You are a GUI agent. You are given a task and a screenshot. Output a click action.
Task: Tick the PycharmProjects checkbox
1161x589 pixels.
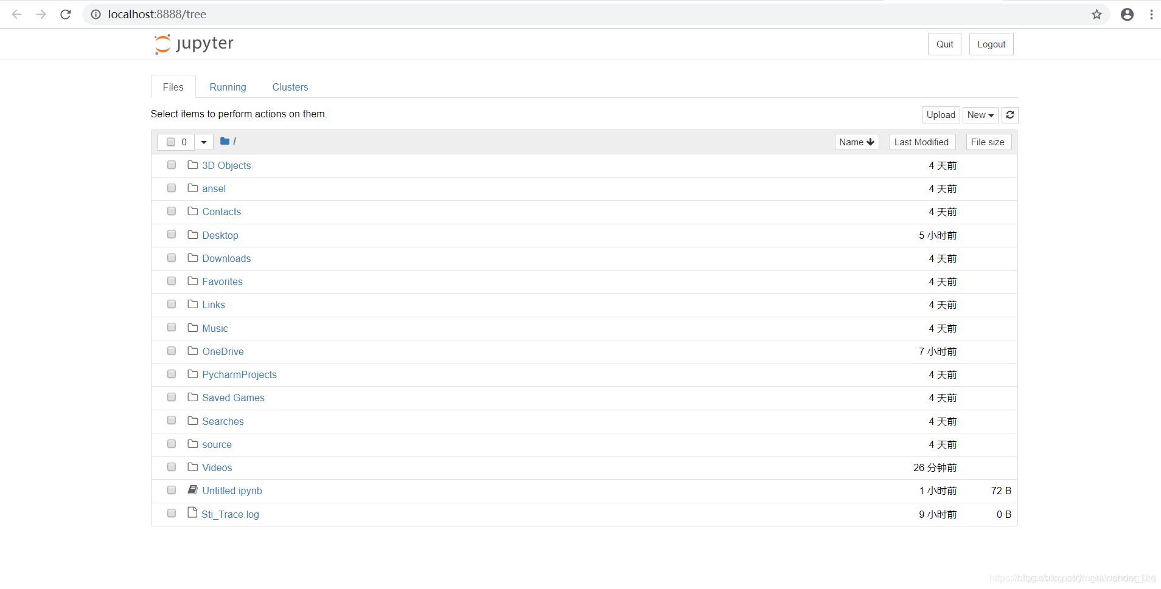tap(172, 374)
